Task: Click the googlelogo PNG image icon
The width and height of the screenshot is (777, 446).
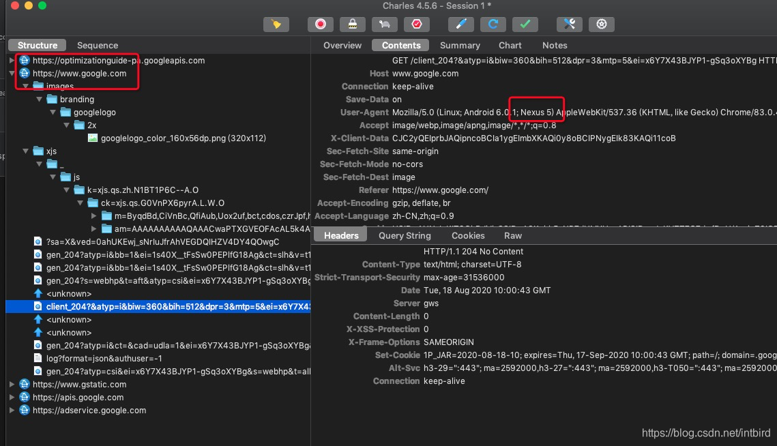Action: point(92,138)
